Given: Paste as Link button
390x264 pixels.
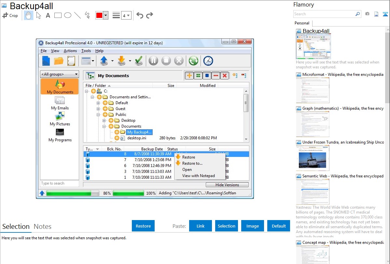Looking at the screenshot, I should (x=201, y=226).
